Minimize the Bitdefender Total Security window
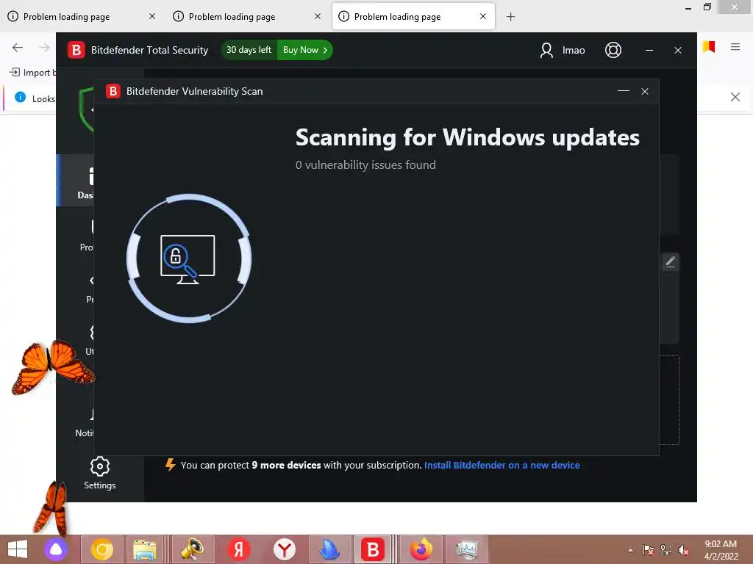The width and height of the screenshot is (753, 564). click(x=649, y=50)
